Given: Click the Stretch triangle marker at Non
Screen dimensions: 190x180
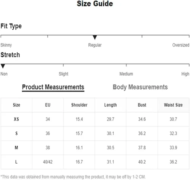Looking at the screenshot, I should click(x=3, y=66).
